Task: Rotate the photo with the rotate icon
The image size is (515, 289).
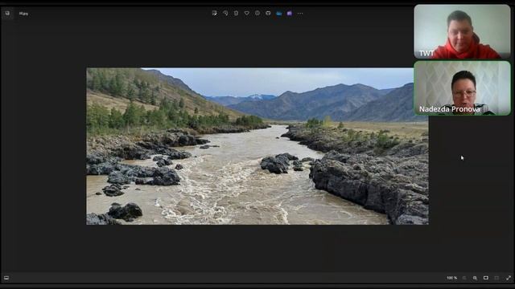Action: pyautogui.click(x=225, y=14)
